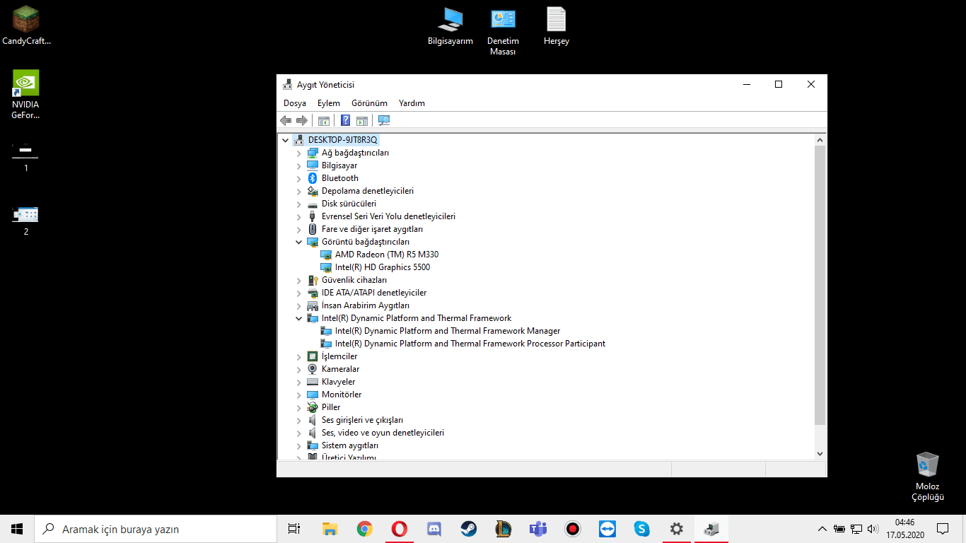Image resolution: width=966 pixels, height=543 pixels.
Task: Select the Herşey text file icon
Action: point(557,26)
